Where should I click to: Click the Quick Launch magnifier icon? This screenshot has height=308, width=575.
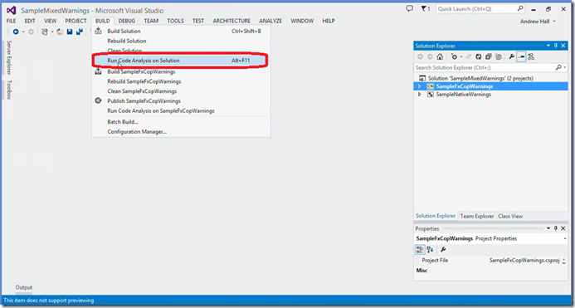click(520, 8)
